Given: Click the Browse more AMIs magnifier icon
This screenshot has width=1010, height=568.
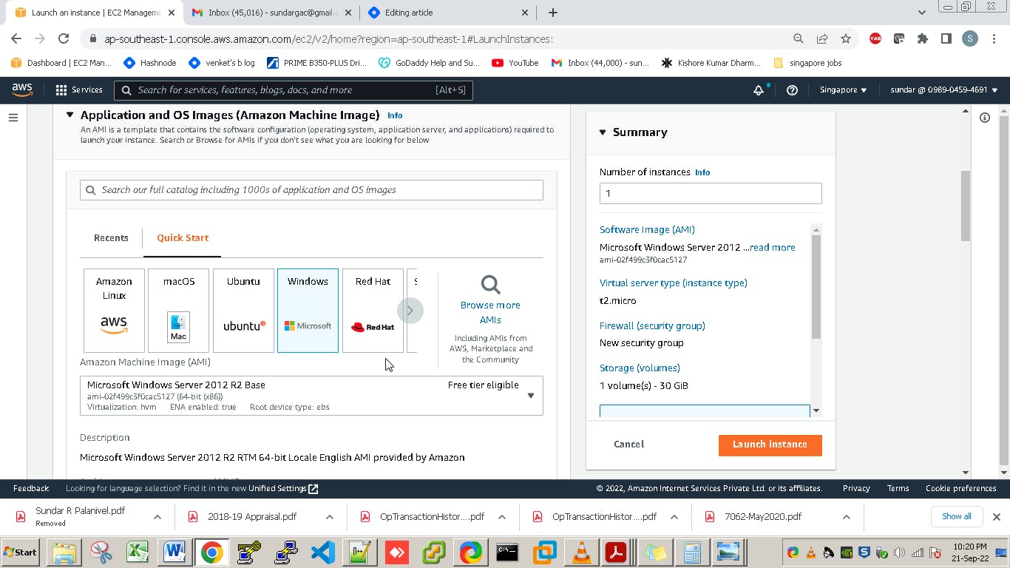Looking at the screenshot, I should tap(490, 285).
